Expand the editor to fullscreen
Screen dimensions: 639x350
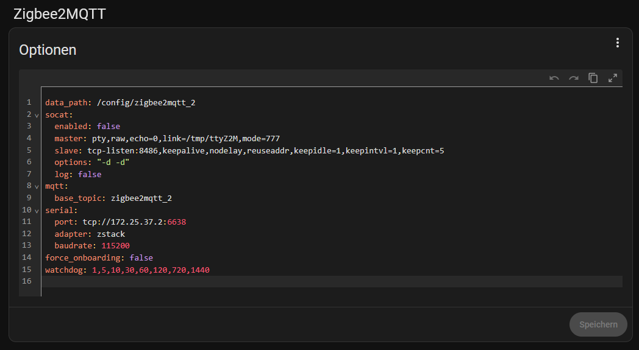point(613,78)
